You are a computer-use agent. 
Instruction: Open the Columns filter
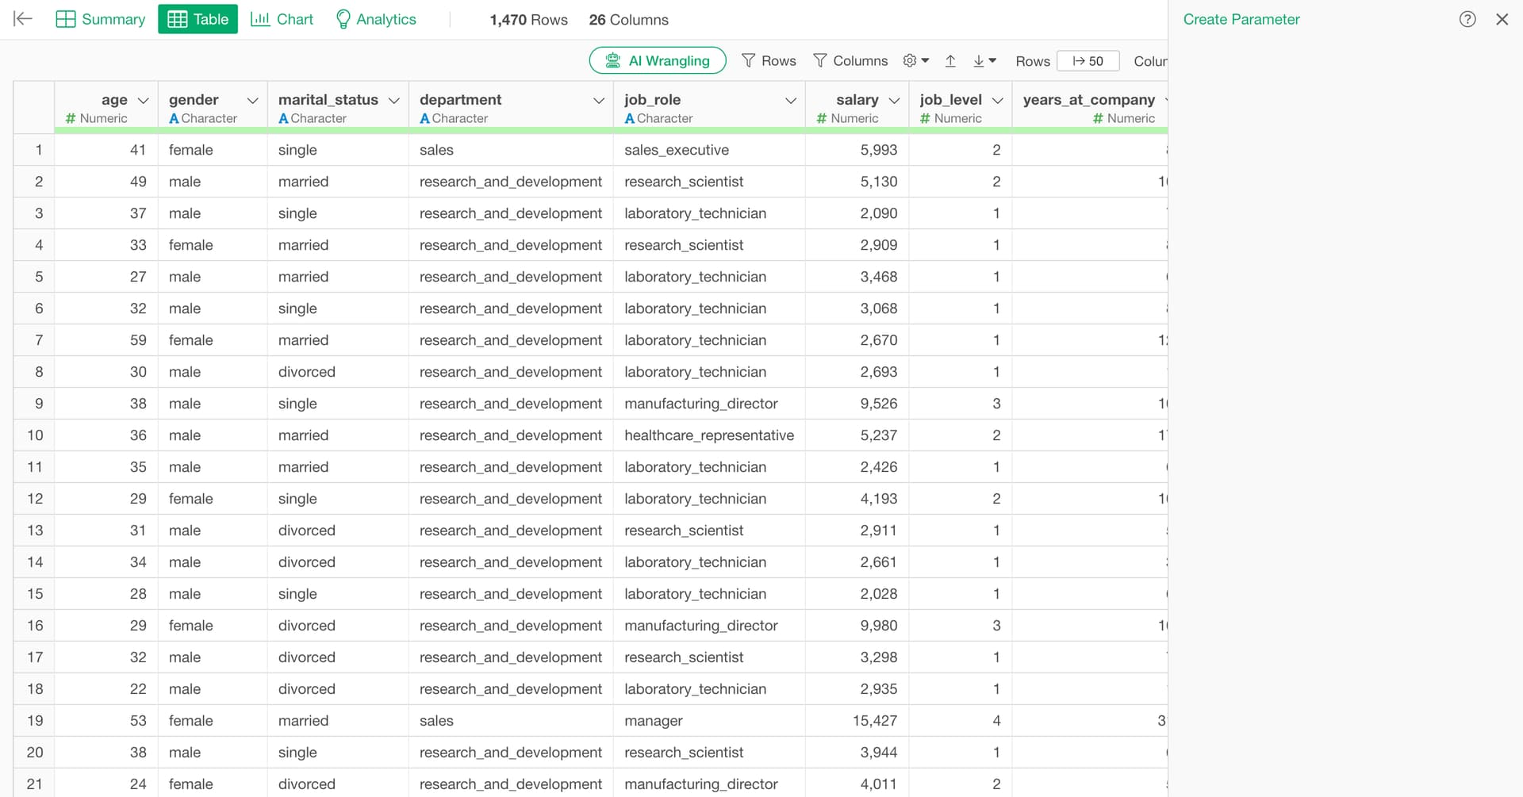[x=850, y=60]
